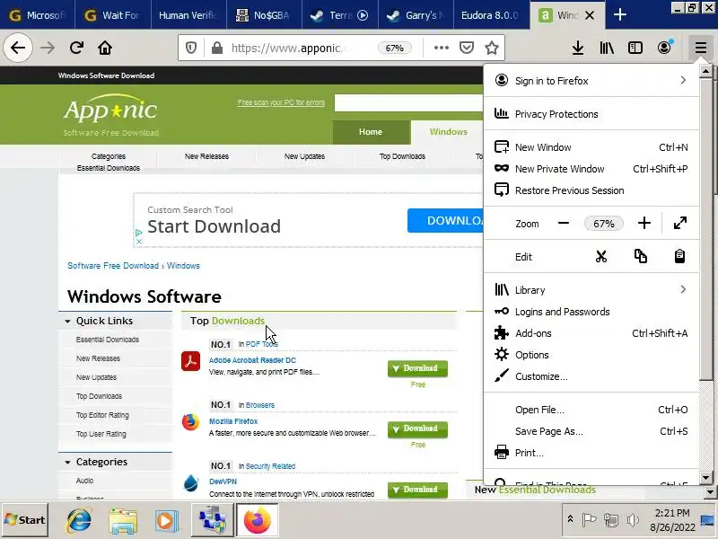Open the Library toolbar icon

[x=607, y=48]
